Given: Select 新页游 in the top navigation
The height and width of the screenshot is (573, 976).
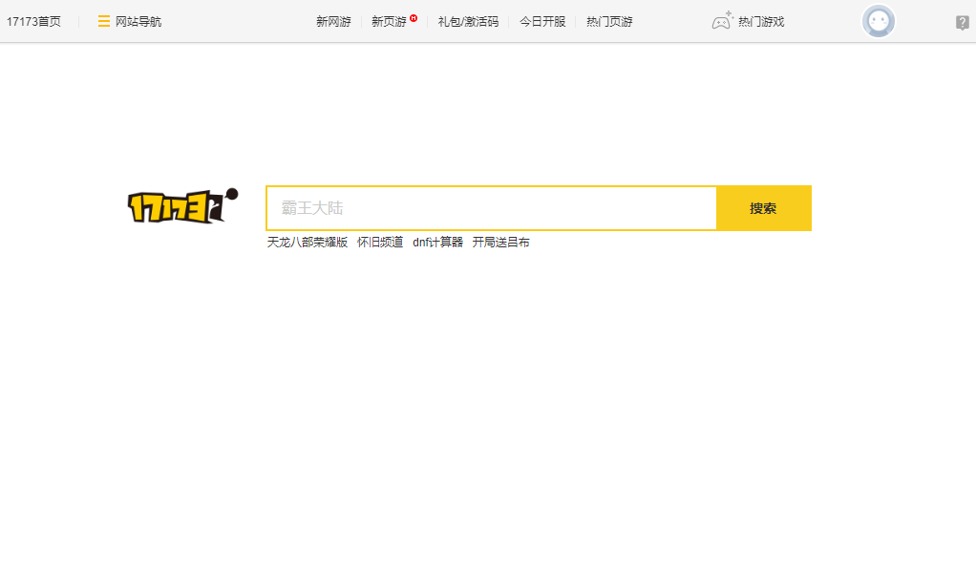Looking at the screenshot, I should (x=389, y=21).
